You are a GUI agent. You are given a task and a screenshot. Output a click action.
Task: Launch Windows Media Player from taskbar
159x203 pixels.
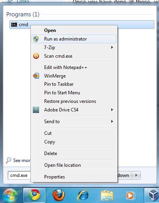(131, 195)
